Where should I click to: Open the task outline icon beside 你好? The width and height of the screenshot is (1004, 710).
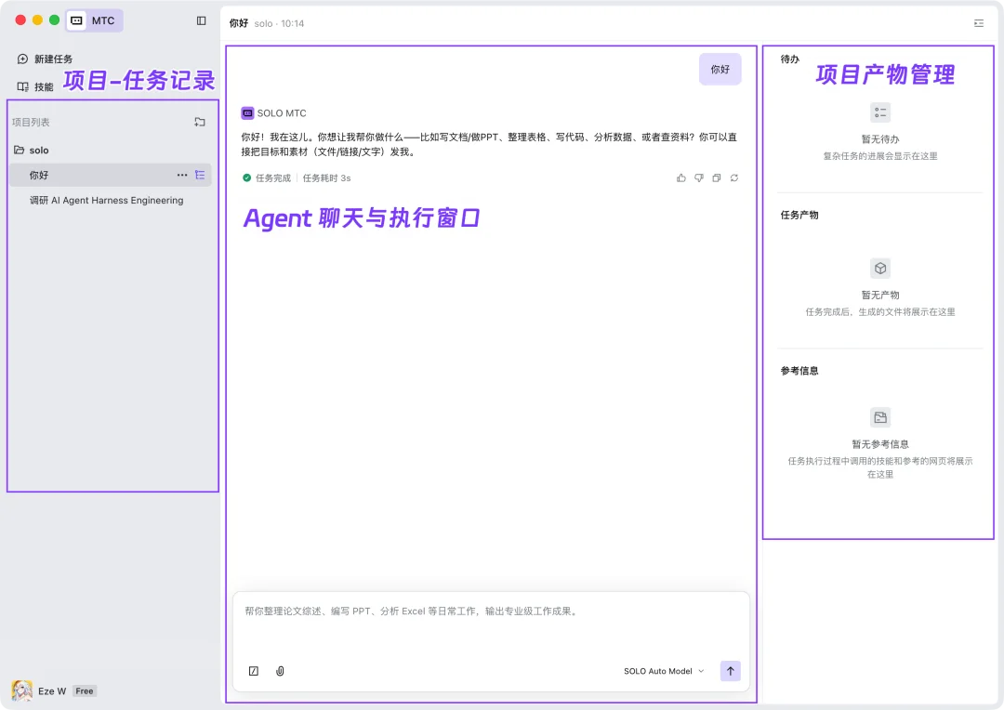coord(201,175)
